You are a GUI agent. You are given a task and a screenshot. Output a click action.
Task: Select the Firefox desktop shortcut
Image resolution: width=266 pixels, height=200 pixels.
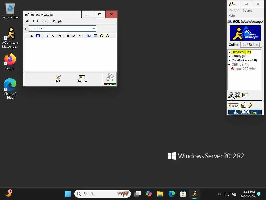coord(10,61)
